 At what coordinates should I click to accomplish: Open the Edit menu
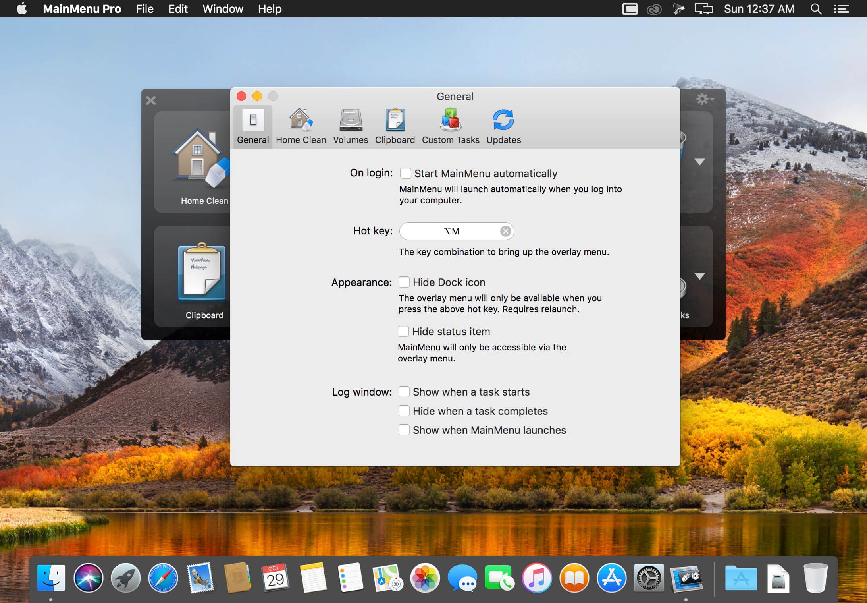[178, 9]
